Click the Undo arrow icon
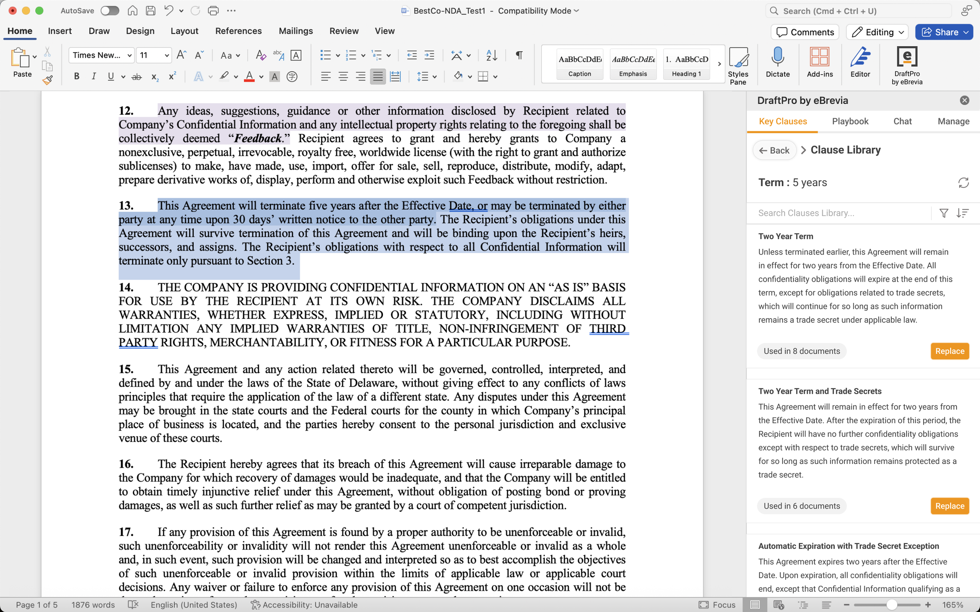The width and height of the screenshot is (980, 612). click(169, 11)
